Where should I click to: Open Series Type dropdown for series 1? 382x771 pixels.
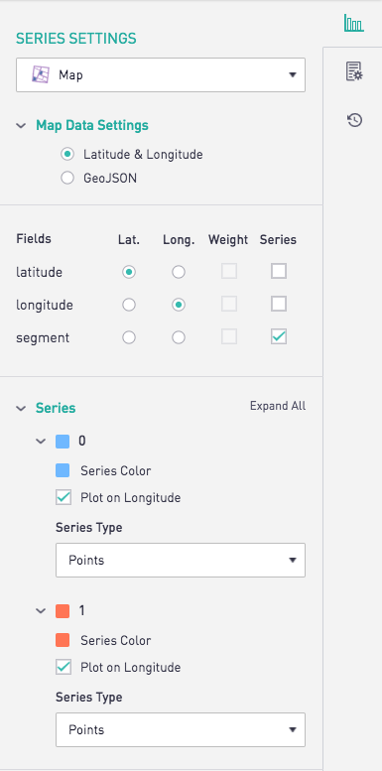coord(181,729)
